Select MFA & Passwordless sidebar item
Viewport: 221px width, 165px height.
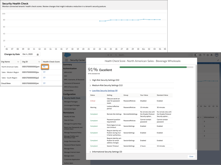click(71, 87)
